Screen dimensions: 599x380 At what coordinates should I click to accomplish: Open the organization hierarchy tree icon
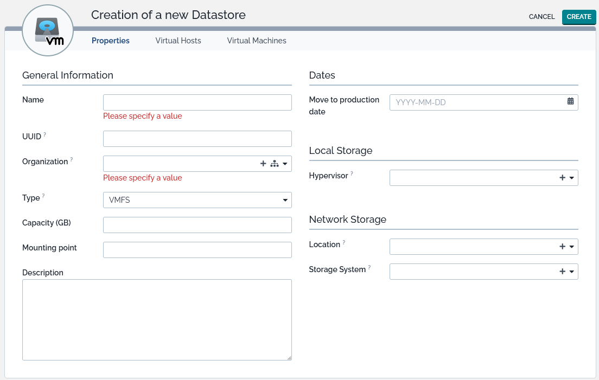[274, 164]
